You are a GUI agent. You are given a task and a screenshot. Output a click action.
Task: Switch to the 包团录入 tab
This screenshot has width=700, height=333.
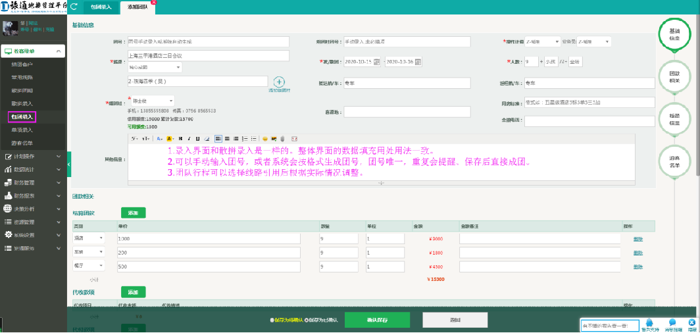point(101,8)
